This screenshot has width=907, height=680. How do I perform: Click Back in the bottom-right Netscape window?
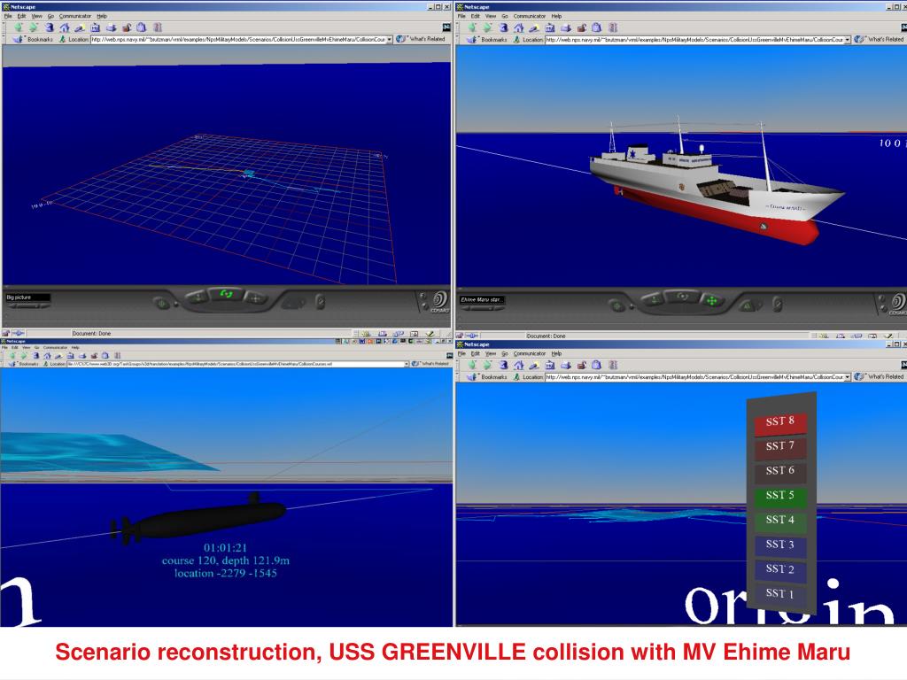point(473,365)
